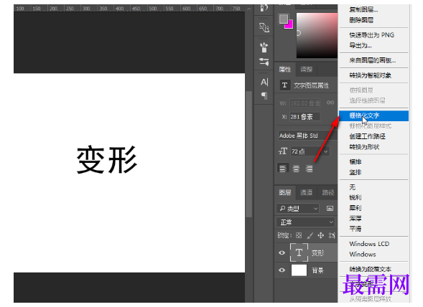
Task: Open the Character panel icon
Action: click(x=264, y=82)
